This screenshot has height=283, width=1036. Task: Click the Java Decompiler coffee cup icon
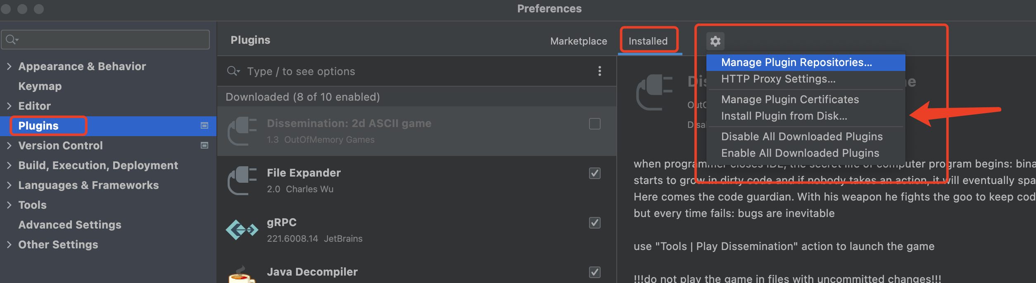coord(242,275)
